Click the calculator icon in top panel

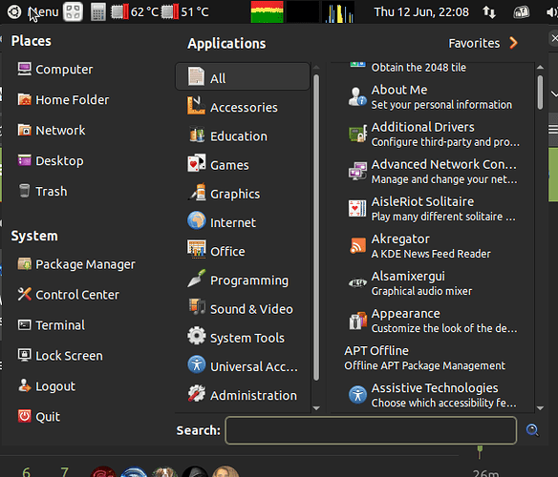coord(97,12)
